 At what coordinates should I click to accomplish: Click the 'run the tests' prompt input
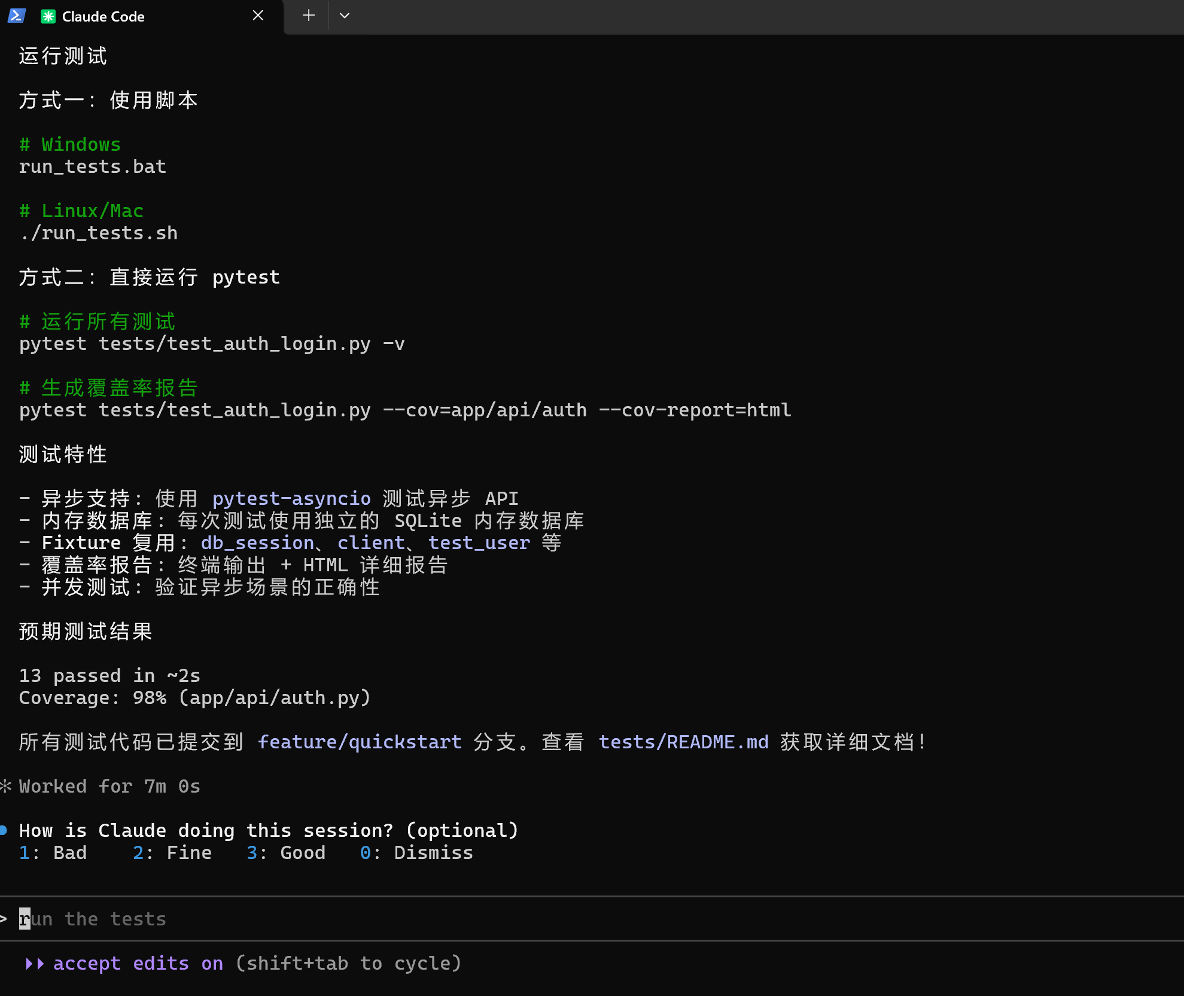point(93,919)
